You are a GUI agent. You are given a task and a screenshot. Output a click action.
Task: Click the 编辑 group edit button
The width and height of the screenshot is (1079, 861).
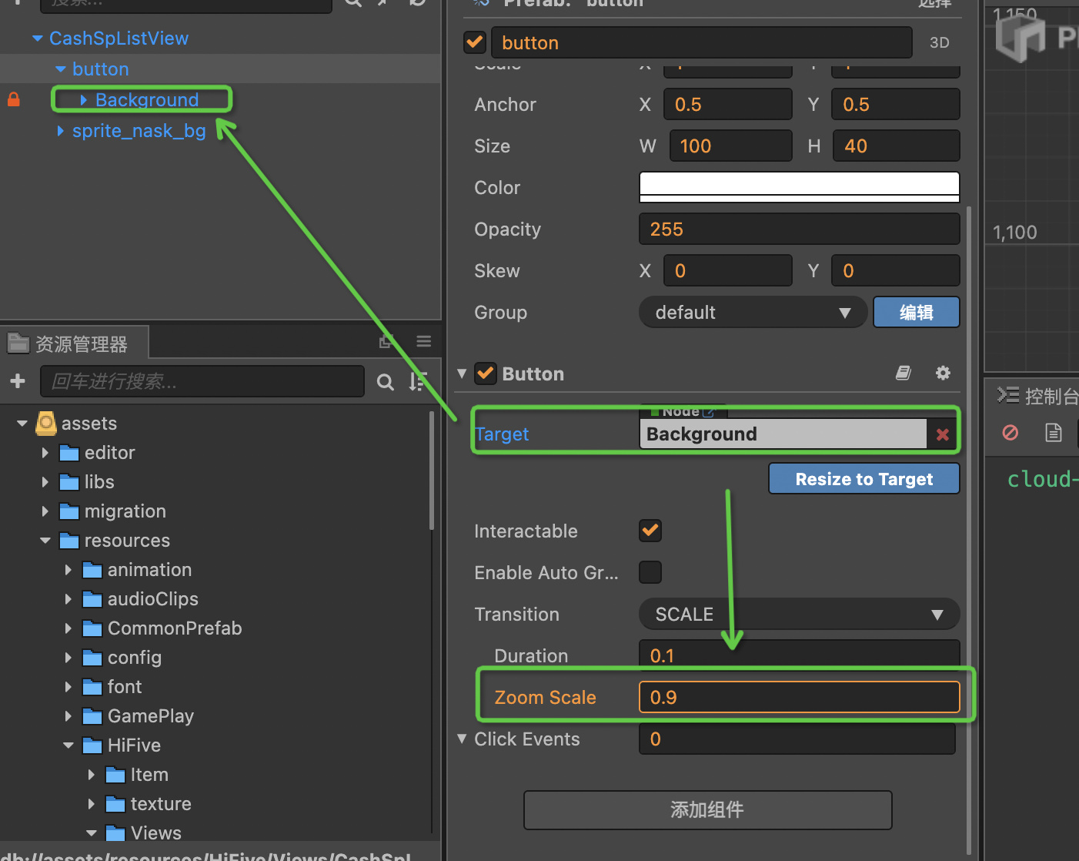coord(917,313)
